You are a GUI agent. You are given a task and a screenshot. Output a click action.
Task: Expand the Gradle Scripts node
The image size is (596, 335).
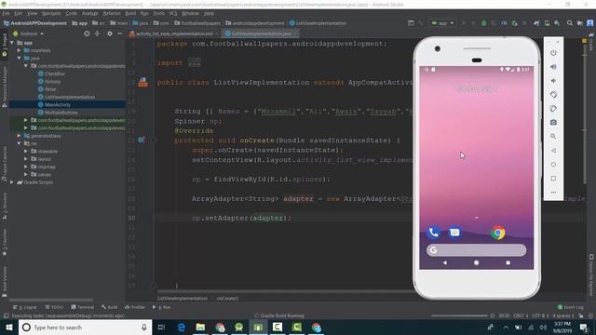(x=12, y=182)
